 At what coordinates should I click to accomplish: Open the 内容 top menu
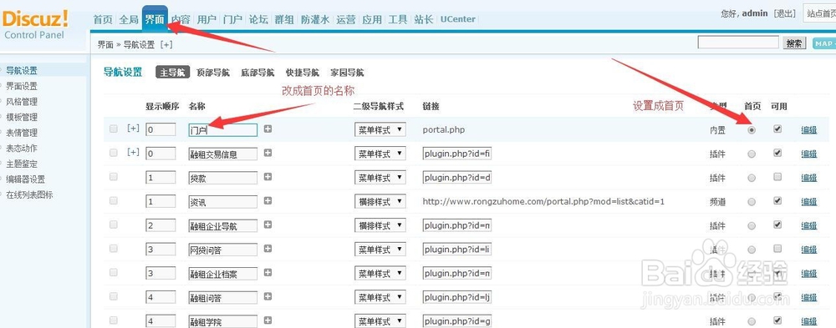click(181, 20)
